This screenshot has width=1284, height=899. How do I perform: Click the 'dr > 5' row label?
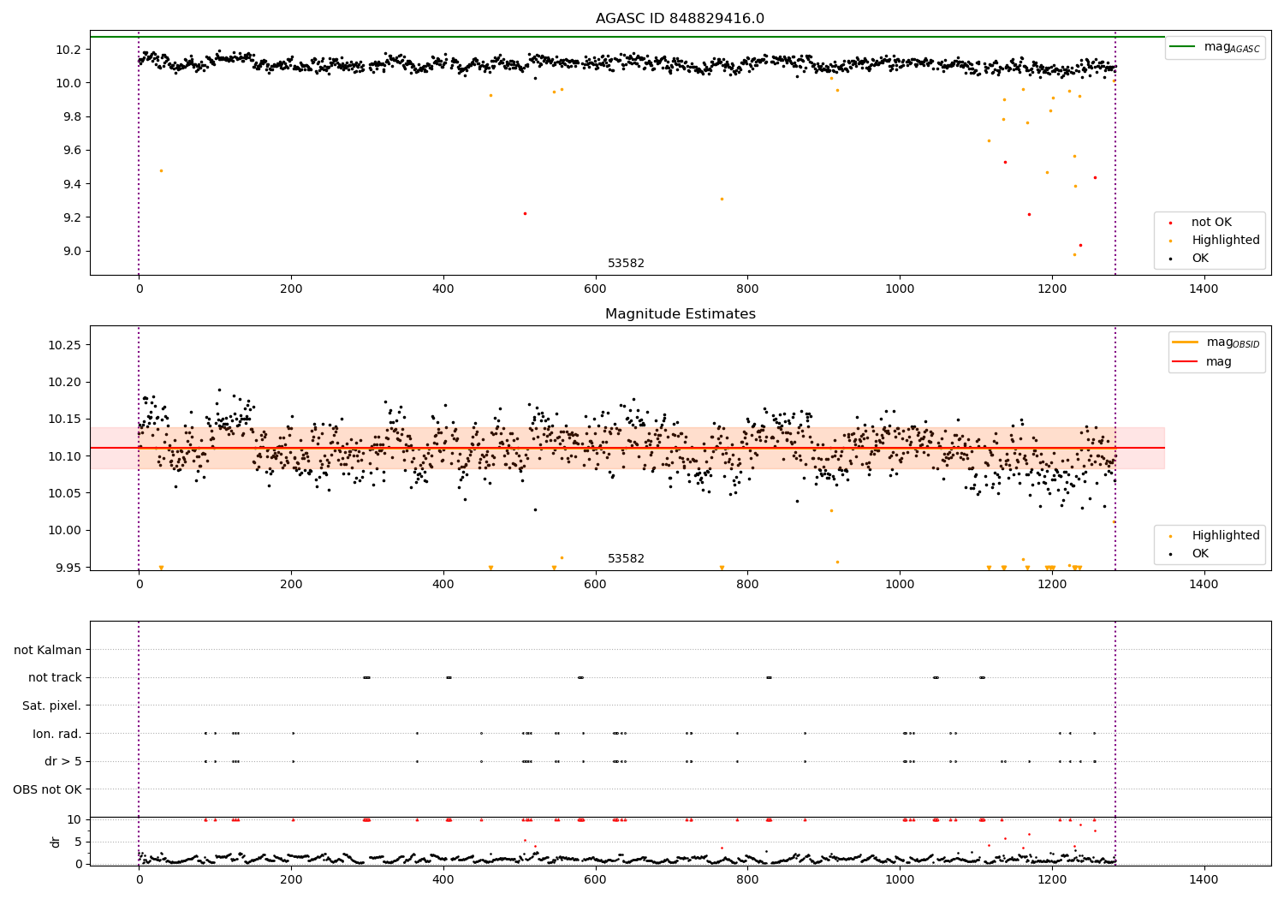[x=63, y=762]
